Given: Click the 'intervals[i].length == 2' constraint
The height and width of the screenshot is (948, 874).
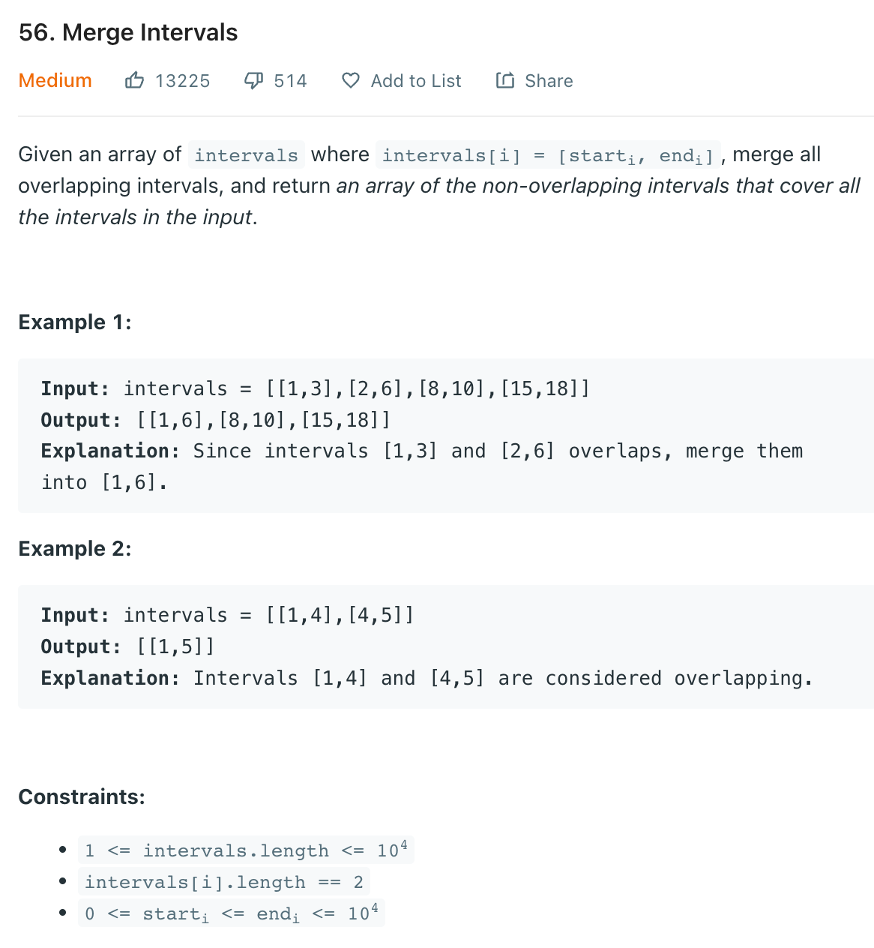Looking at the screenshot, I should click(224, 882).
